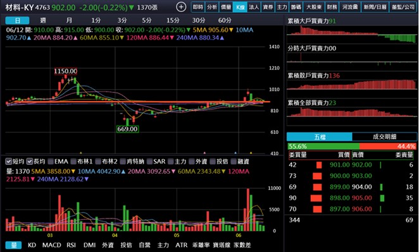The width and height of the screenshot is (419, 252).
Task: Click the 55.6% buy ratio bar
Action: [x=323, y=146]
